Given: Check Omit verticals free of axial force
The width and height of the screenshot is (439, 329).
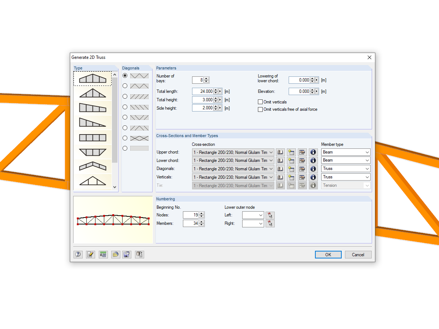Looking at the screenshot, I should pyautogui.click(x=260, y=109).
